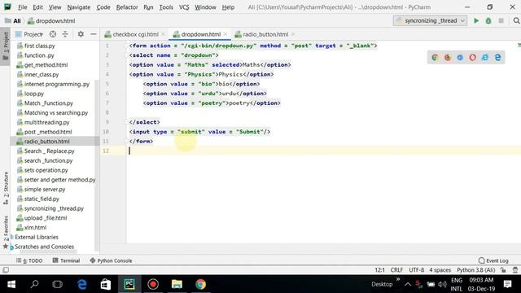Click the locate file target icon in Project panel
Screen dimensions: 521x293
52,34
